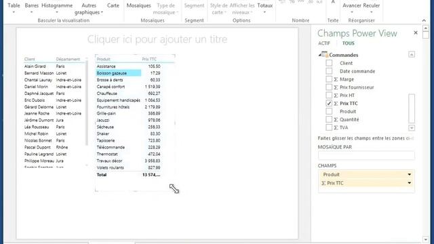Open the Produit field options dropdown in CHAMPS
This screenshot has width=434, height=244.
pos(409,175)
